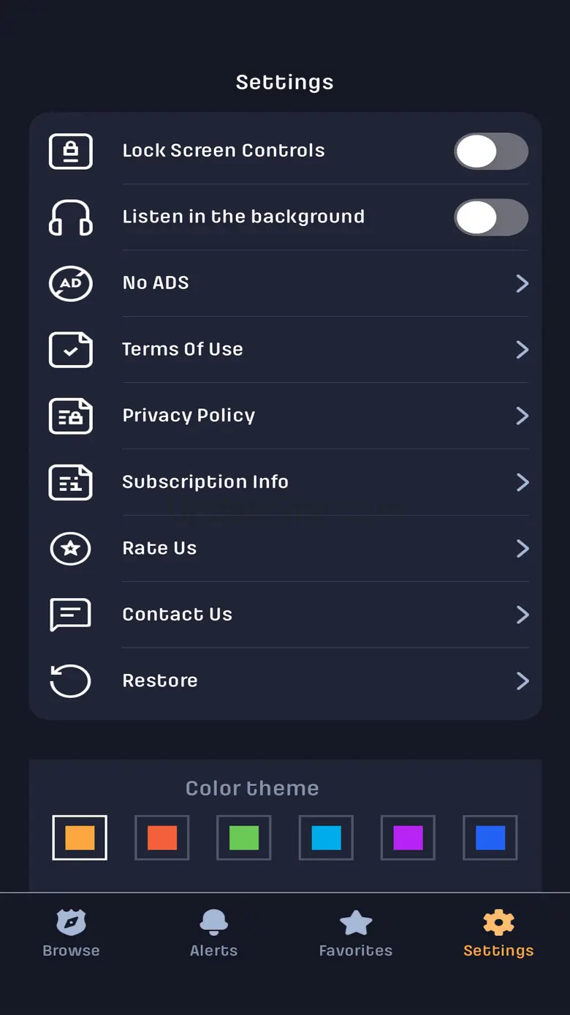Screen dimensions: 570x1015
Task: Click the Rate Us star icon
Action: [x=71, y=548]
